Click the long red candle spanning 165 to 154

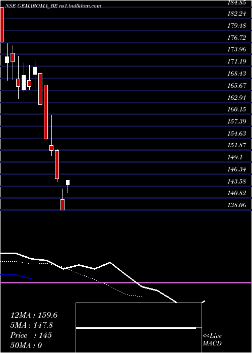[46, 112]
